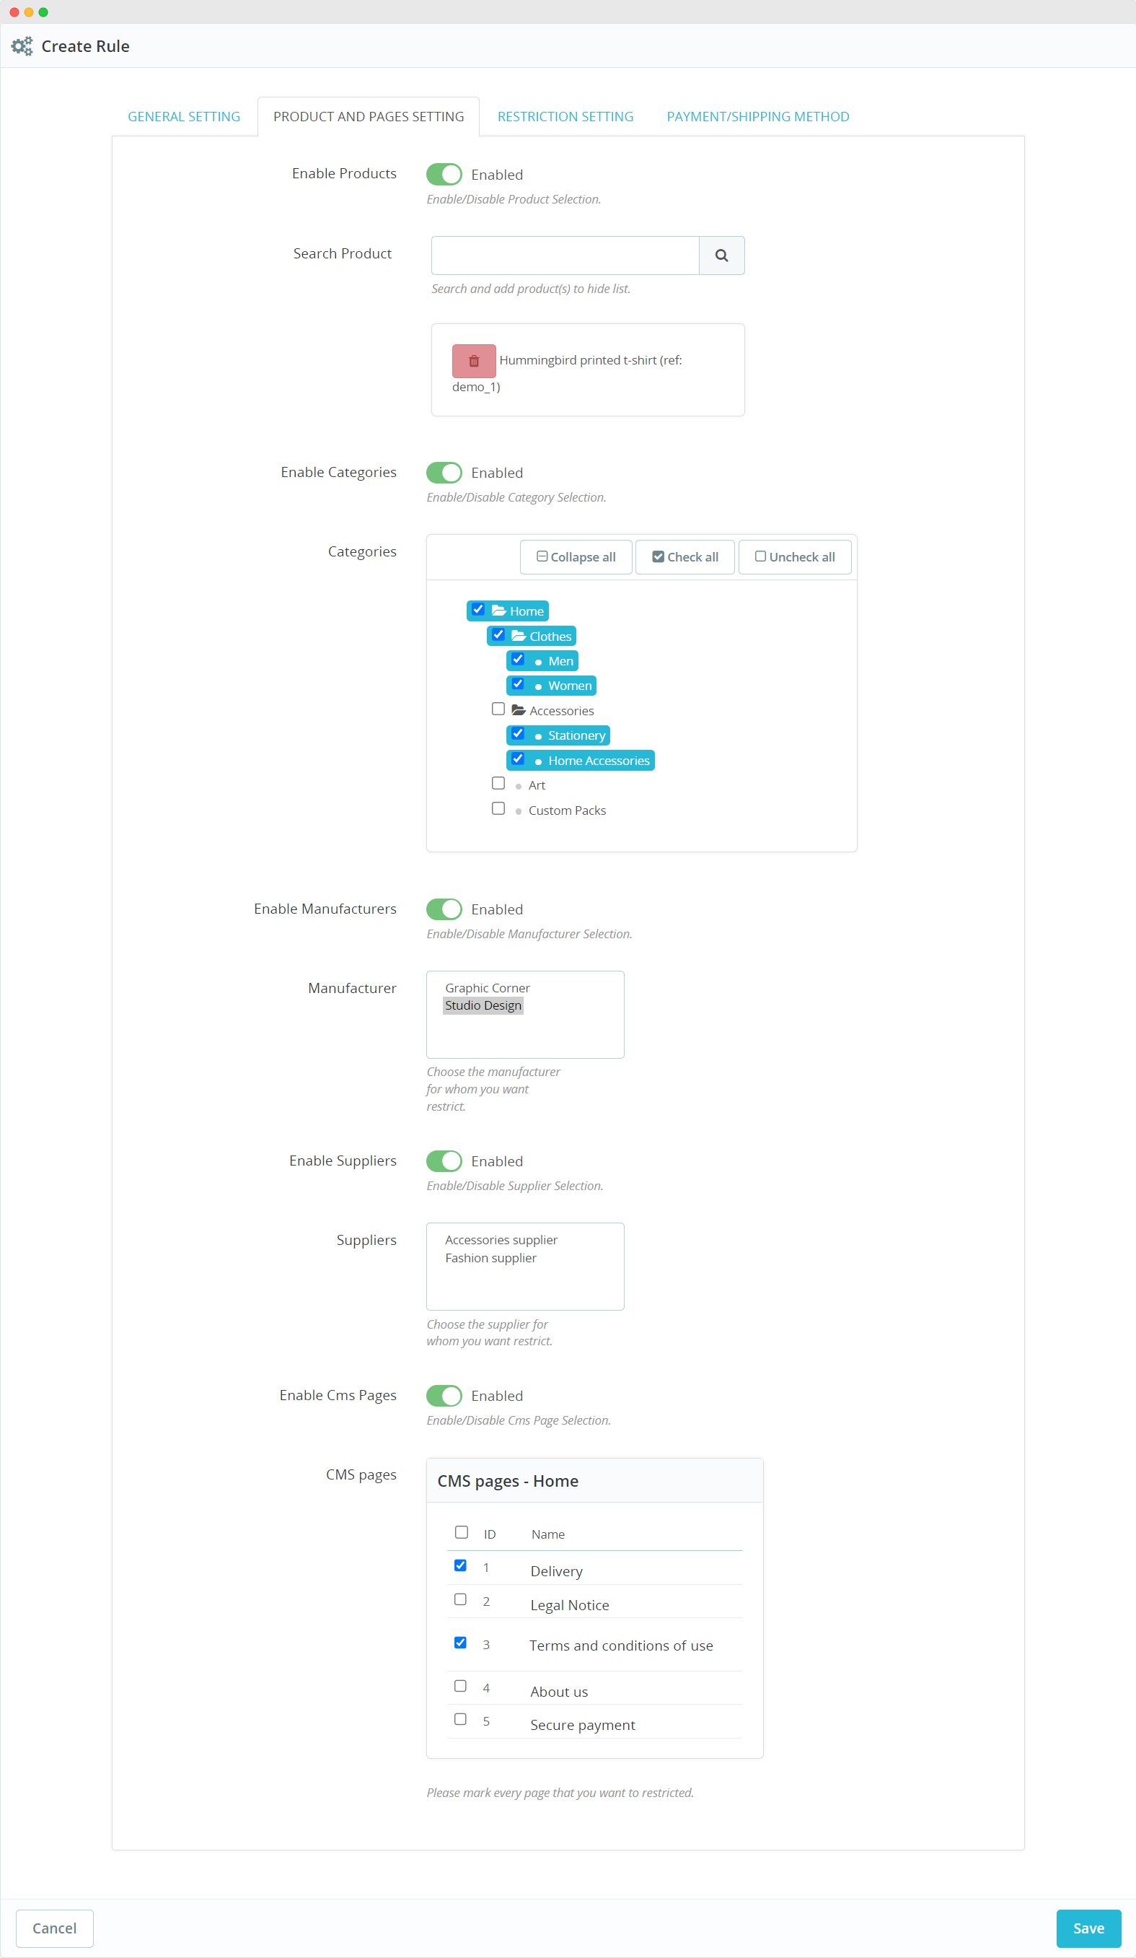Open the Payment/Shipping Method tab
This screenshot has width=1136, height=1958.
757,116
